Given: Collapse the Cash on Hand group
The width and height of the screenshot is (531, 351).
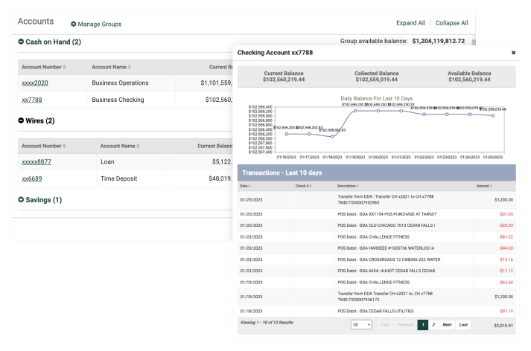Looking at the screenshot, I should point(21,42).
